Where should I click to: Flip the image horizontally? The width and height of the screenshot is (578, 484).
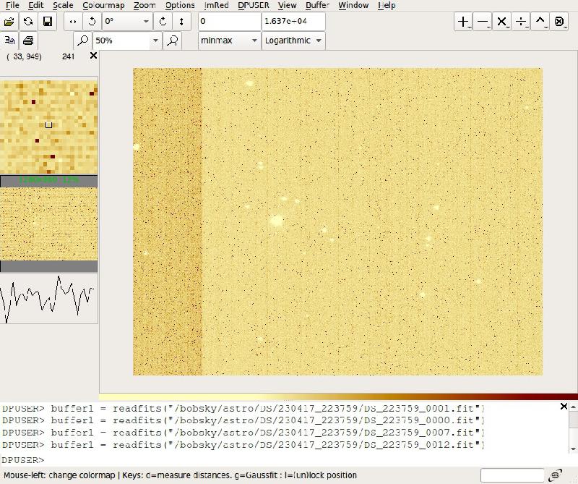click(73, 22)
